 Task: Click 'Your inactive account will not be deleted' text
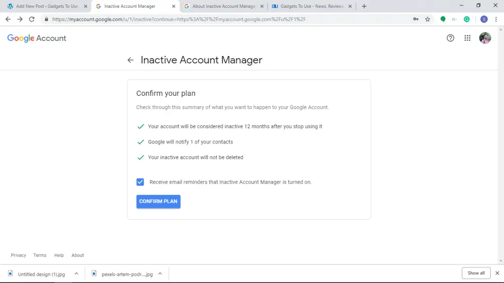(x=195, y=158)
